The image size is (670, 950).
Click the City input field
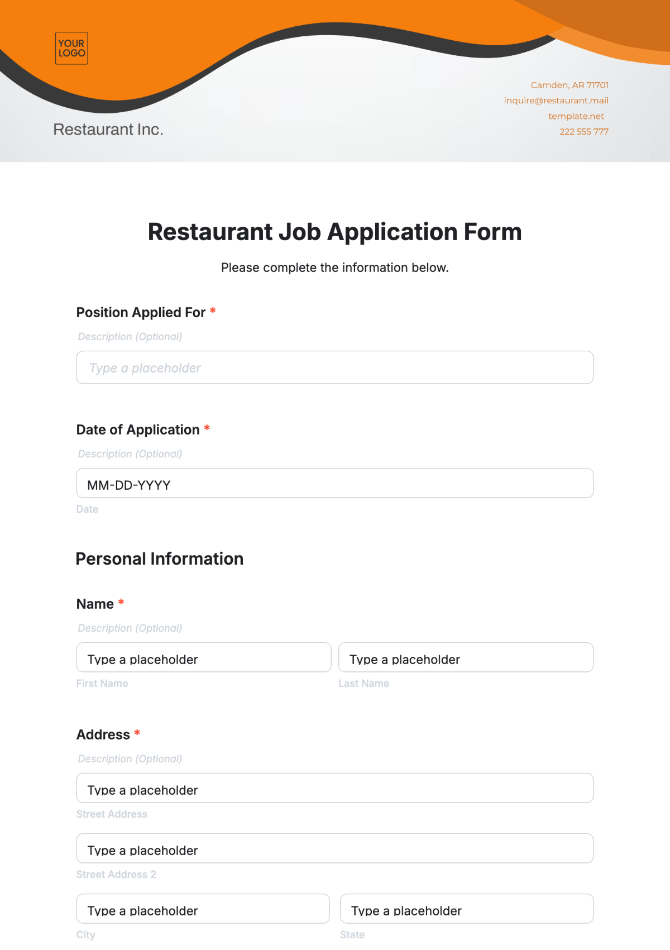point(203,909)
